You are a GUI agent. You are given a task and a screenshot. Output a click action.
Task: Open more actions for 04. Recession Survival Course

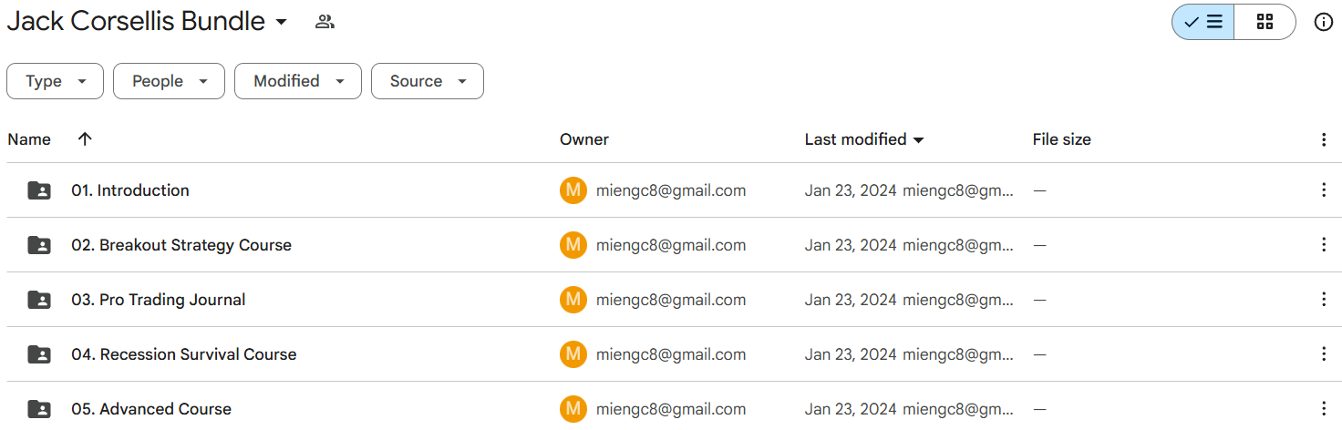point(1324,354)
